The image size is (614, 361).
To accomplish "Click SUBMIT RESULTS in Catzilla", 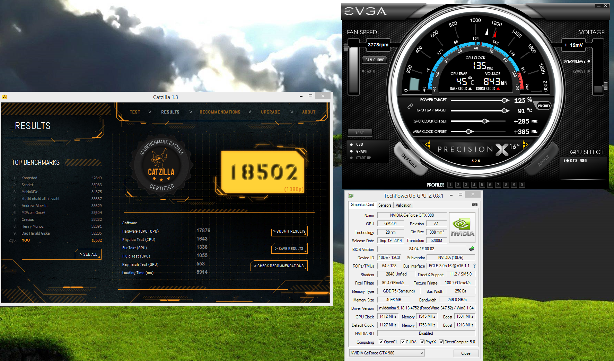I will 289,231.
